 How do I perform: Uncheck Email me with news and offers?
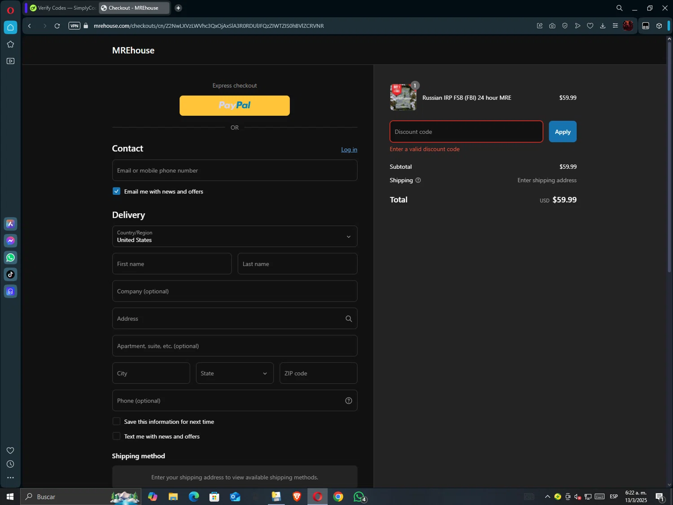(x=117, y=191)
